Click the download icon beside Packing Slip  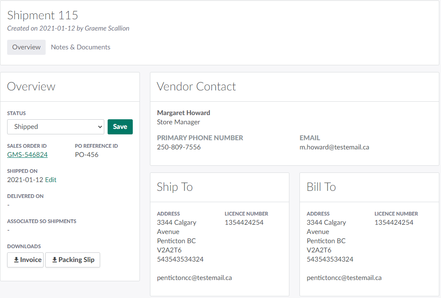(54, 260)
